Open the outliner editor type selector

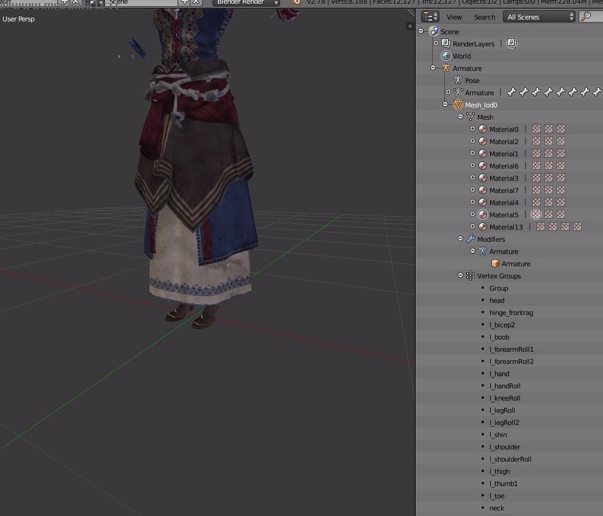click(430, 17)
